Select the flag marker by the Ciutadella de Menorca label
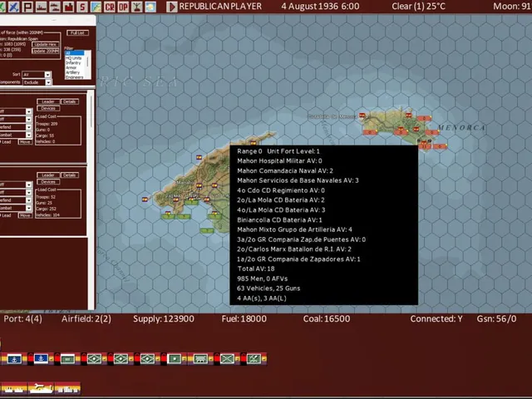The image size is (532, 399). tap(362, 116)
